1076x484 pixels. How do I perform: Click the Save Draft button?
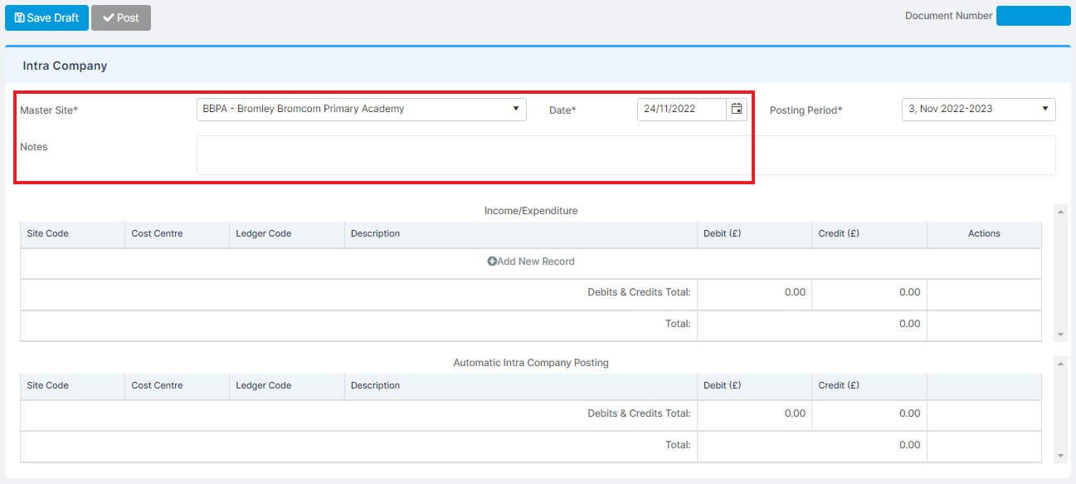click(x=46, y=17)
